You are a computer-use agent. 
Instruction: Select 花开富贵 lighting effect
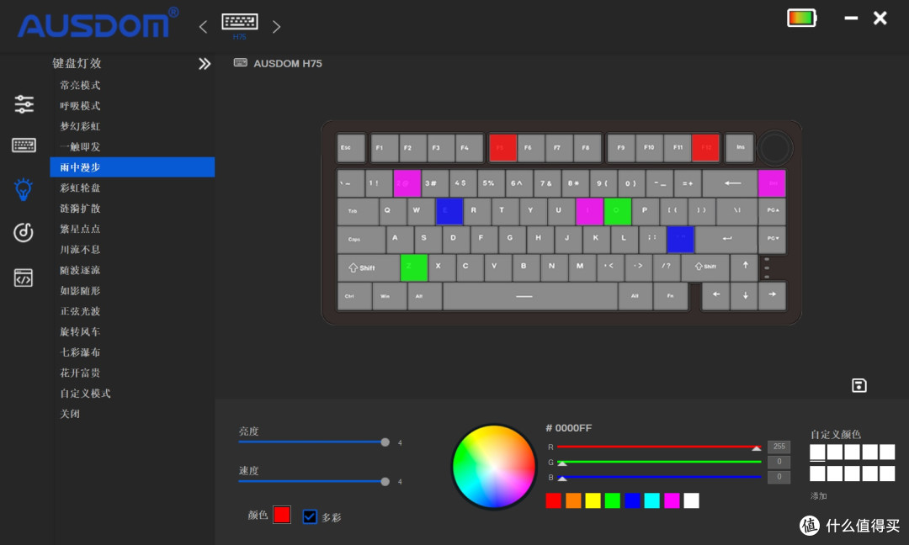(x=80, y=373)
